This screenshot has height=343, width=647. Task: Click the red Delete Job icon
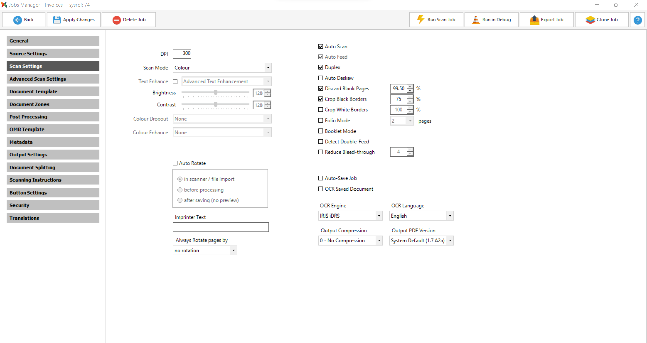pyautogui.click(x=117, y=20)
